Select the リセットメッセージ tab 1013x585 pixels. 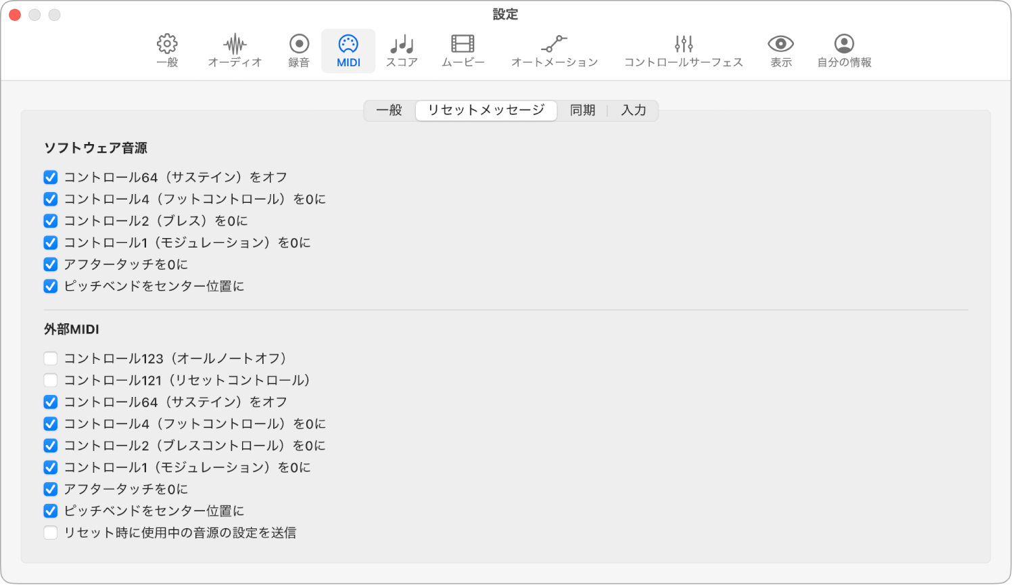tap(486, 110)
